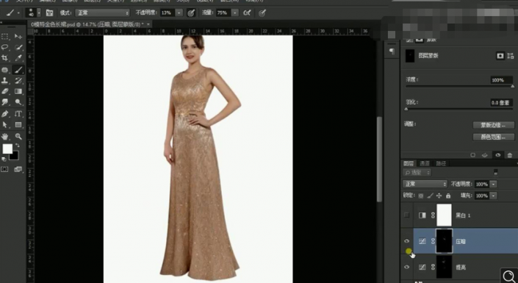518x283 pixels.
Task: Hide the 压暗 curves layer
Action: 406,241
